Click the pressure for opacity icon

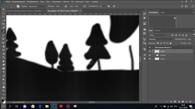point(66,6)
